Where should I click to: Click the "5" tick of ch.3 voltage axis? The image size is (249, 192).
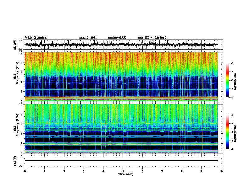pos(22,156)
